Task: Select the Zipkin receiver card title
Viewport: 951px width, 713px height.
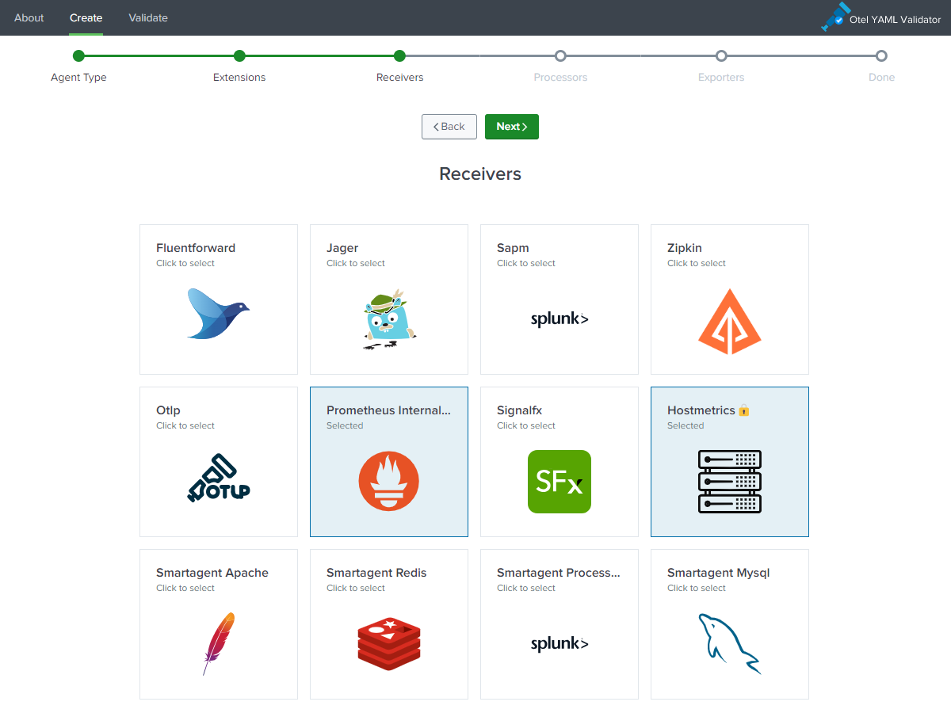Action: [685, 249]
